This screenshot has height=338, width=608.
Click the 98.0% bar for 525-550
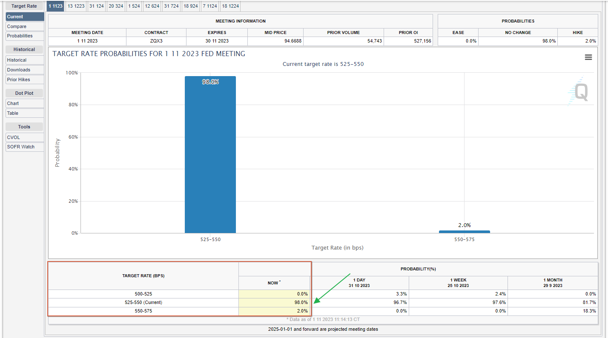point(210,155)
